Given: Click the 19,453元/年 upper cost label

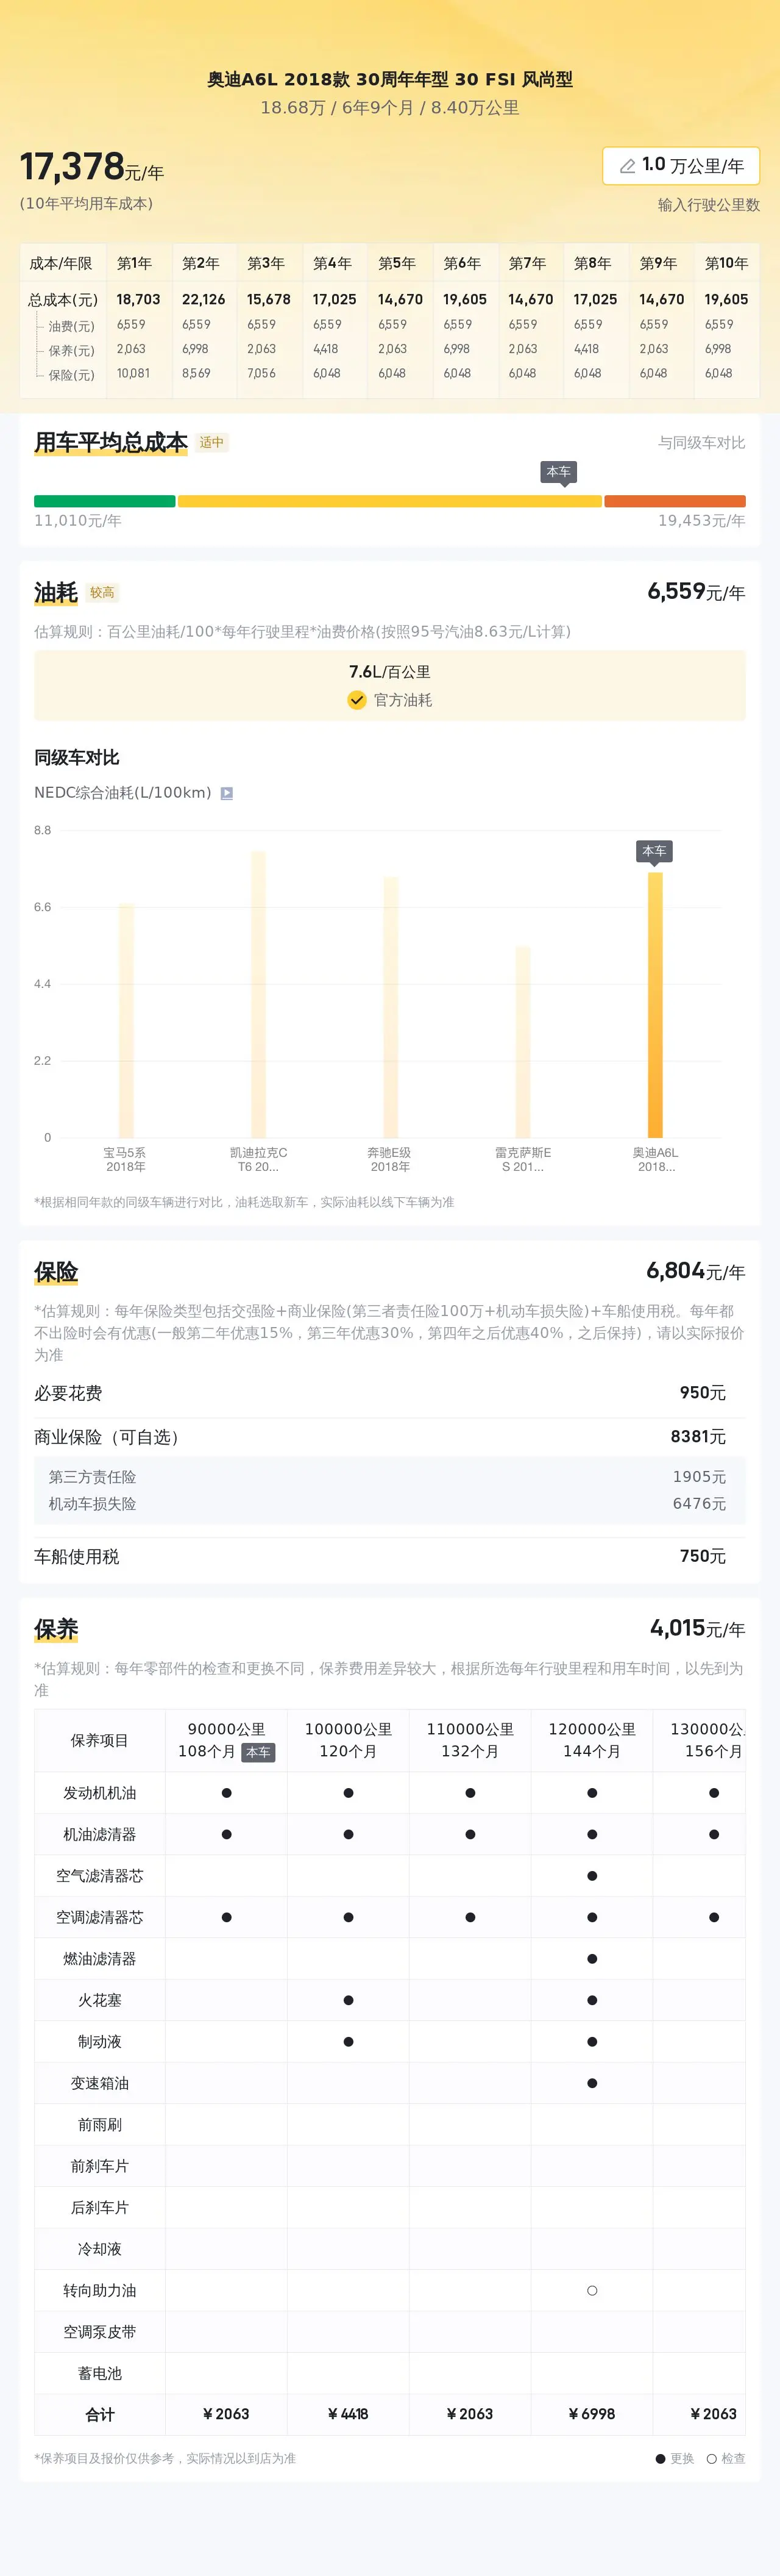Looking at the screenshot, I should pyautogui.click(x=701, y=521).
